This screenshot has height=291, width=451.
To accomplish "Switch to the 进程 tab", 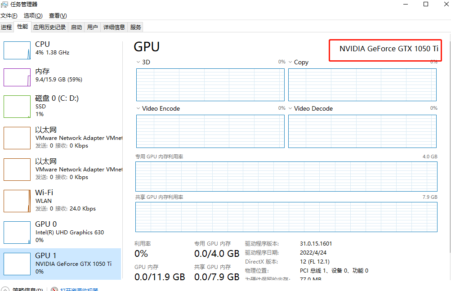I will 6,27.
